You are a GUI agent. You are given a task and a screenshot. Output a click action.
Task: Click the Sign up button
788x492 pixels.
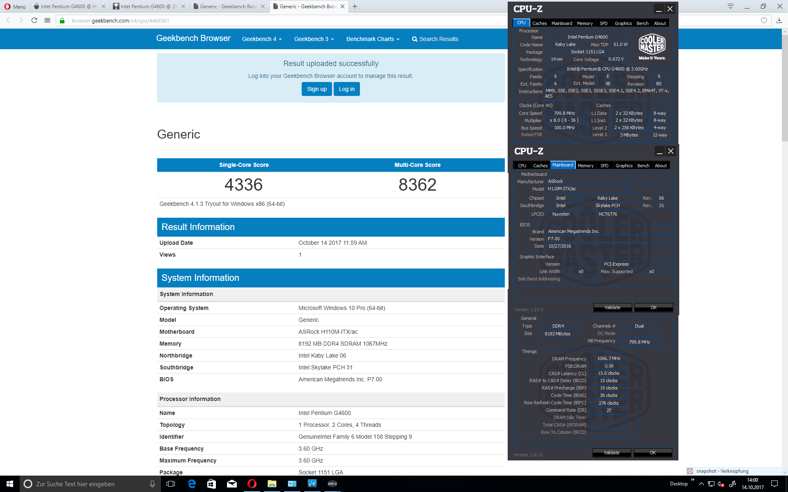click(x=317, y=89)
